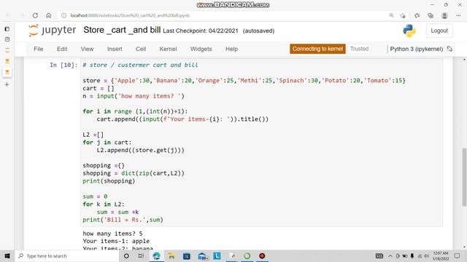The image size is (467, 262).
Task: Click the Python logo icon
Action: coord(409,31)
